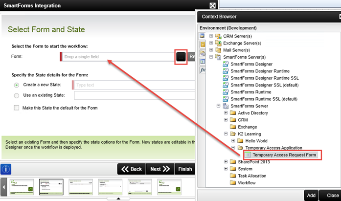341x201 pixels.
Task: Expand the Exchange Server(s) node
Action: pos(211,43)
